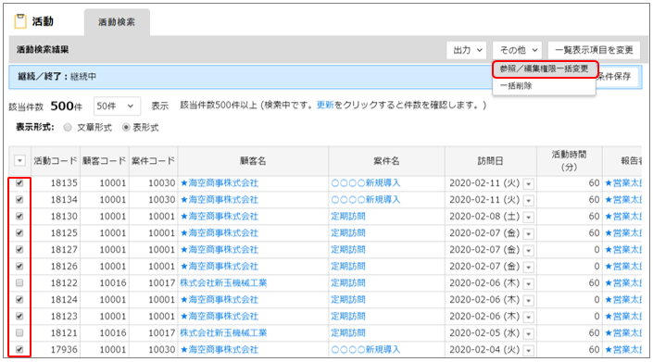Open customer link in row 18135
653x362 pixels.
220,183
